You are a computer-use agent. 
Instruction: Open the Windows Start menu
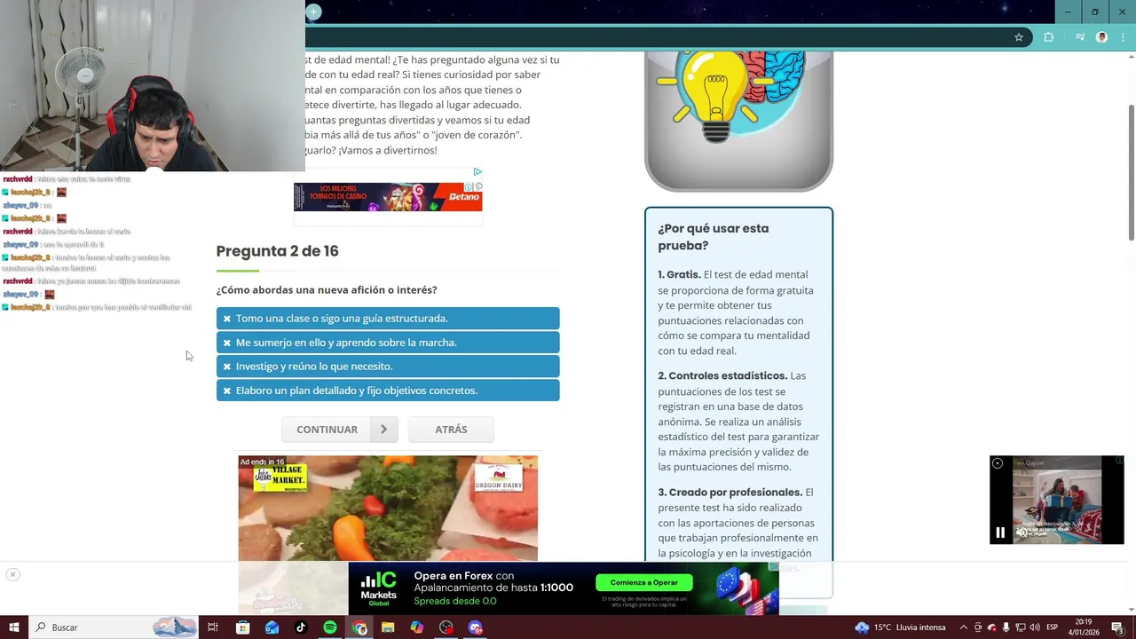pyautogui.click(x=13, y=627)
